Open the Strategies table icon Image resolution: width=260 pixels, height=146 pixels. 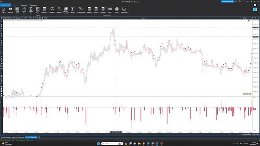tap(103, 10)
